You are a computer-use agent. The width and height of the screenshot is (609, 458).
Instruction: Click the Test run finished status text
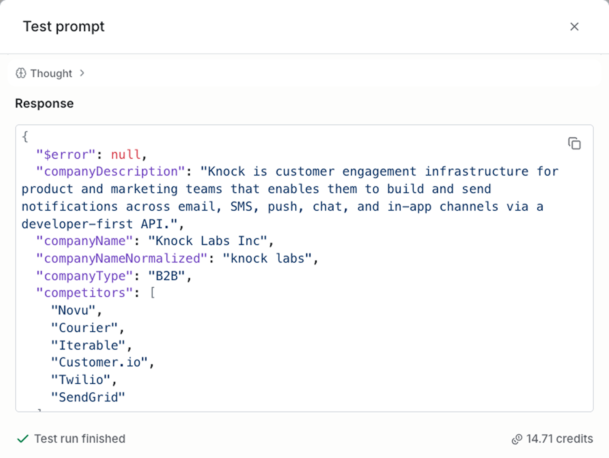coord(80,439)
